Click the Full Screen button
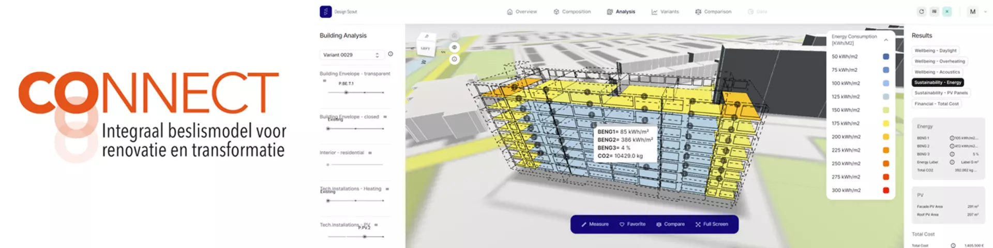 (x=712, y=224)
